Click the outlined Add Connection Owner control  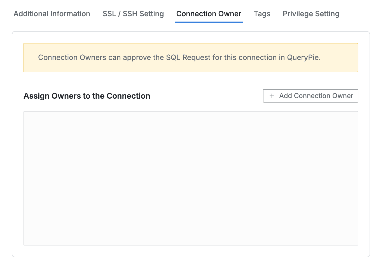pyautogui.click(x=310, y=96)
